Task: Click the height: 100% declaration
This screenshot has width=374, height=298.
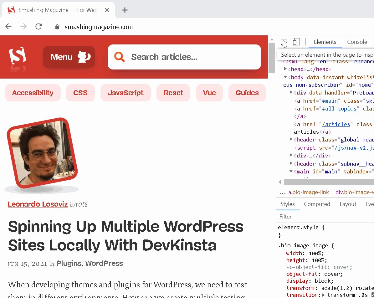Action: pyautogui.click(x=307, y=260)
